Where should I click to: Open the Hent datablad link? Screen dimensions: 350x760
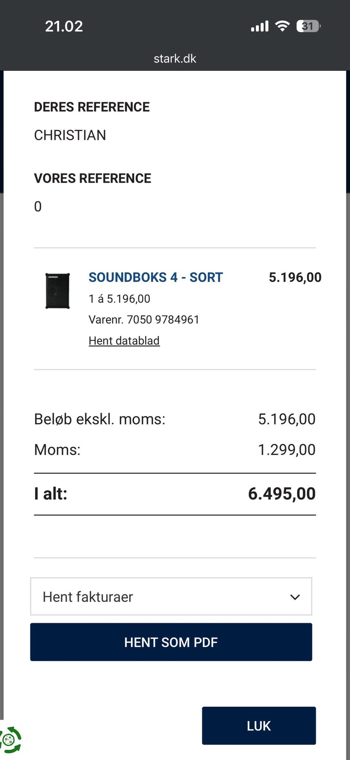click(x=124, y=340)
